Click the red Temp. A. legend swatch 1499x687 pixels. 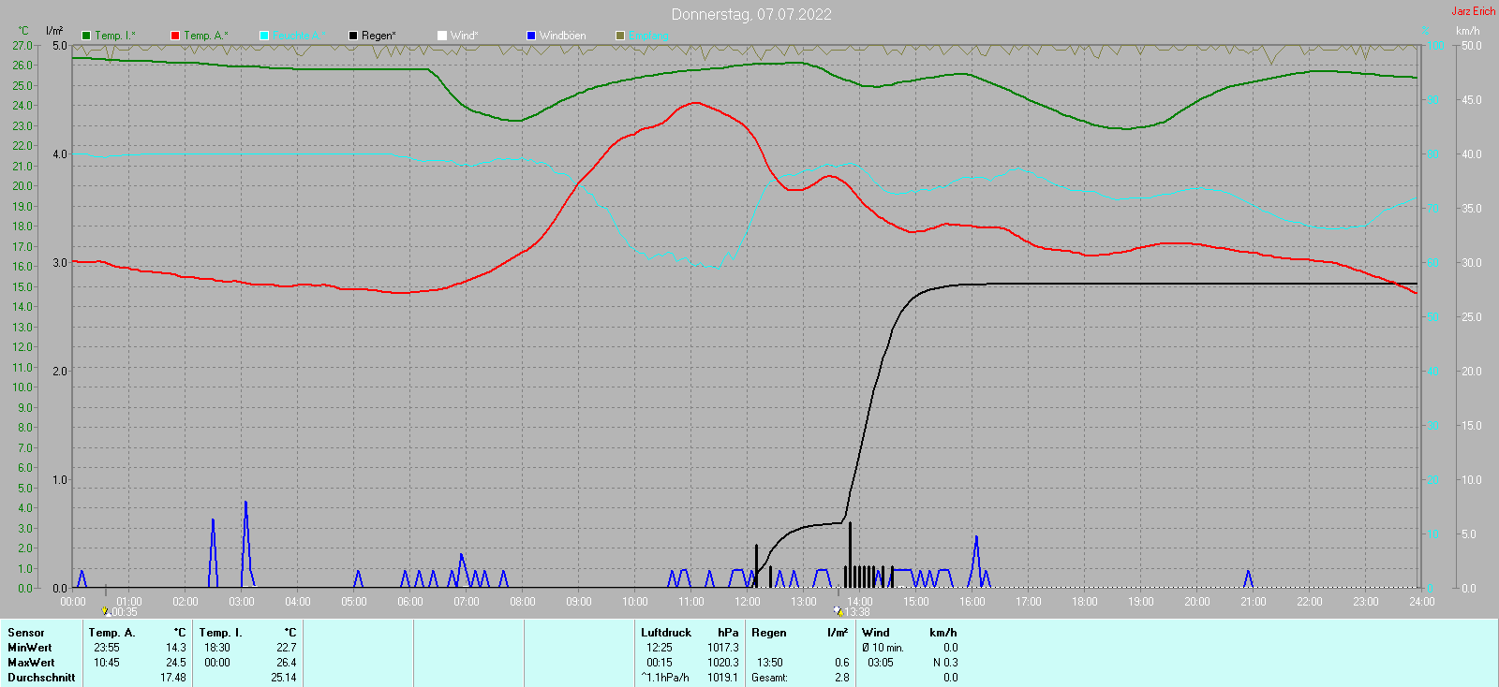175,36
